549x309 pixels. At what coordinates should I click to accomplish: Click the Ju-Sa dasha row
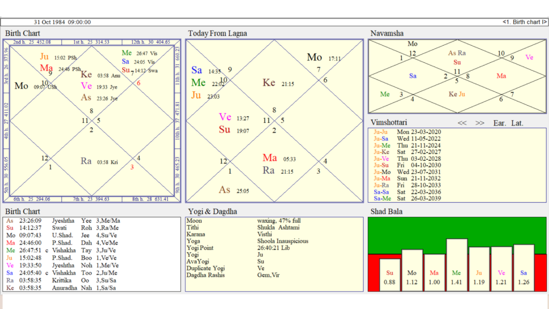click(407, 139)
